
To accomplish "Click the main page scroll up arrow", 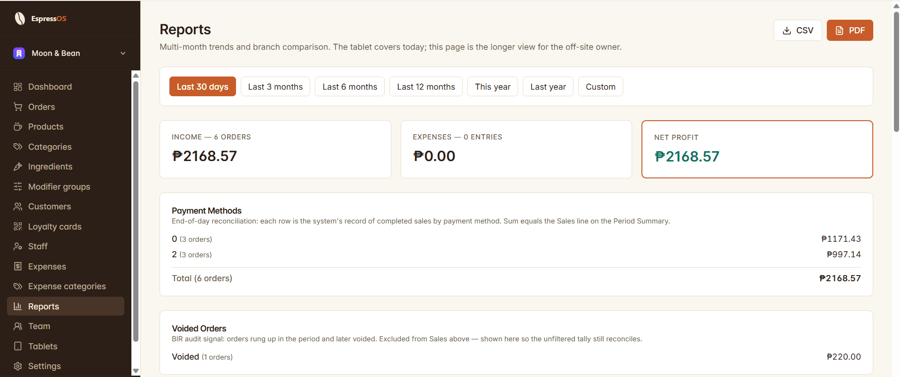I will [896, 6].
